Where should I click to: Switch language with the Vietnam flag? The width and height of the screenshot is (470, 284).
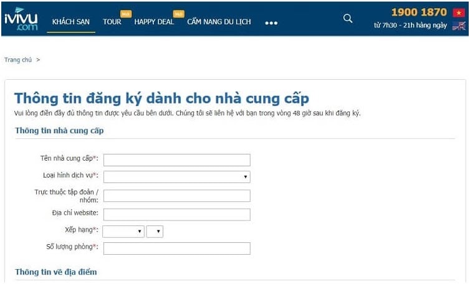pos(459,12)
